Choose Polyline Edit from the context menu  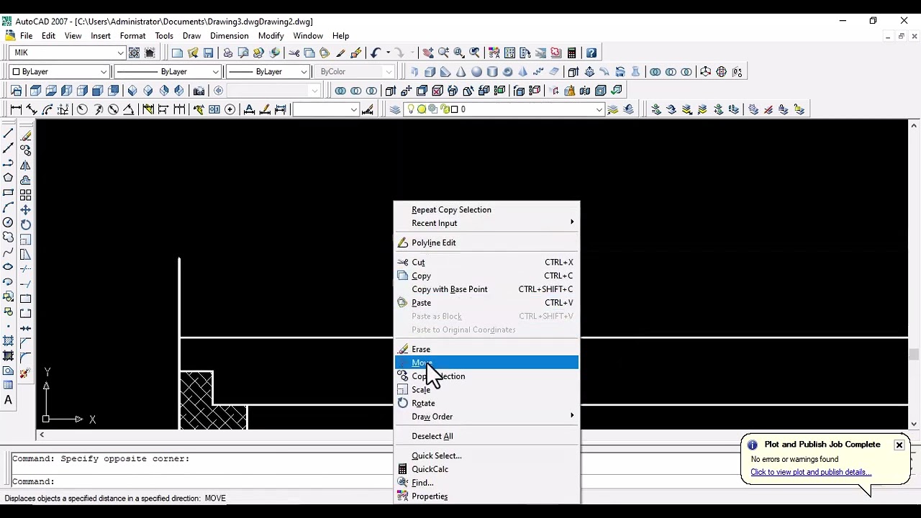(x=486, y=242)
